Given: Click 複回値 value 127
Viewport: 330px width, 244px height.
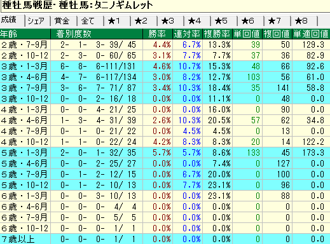Looking at the screenshot, I should [284, 163].
